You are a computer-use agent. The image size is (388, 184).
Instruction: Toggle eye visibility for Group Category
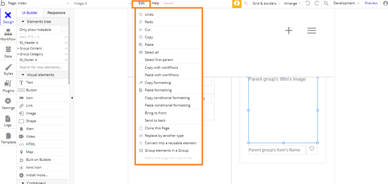point(66,54)
